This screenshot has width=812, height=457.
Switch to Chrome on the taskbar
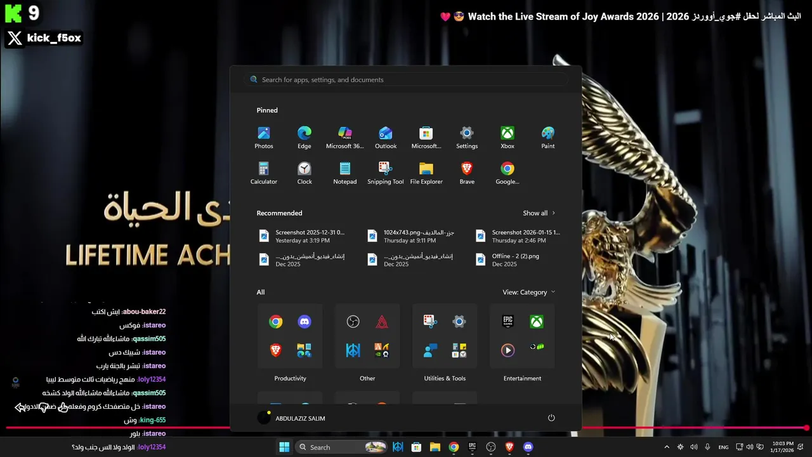coord(454,447)
